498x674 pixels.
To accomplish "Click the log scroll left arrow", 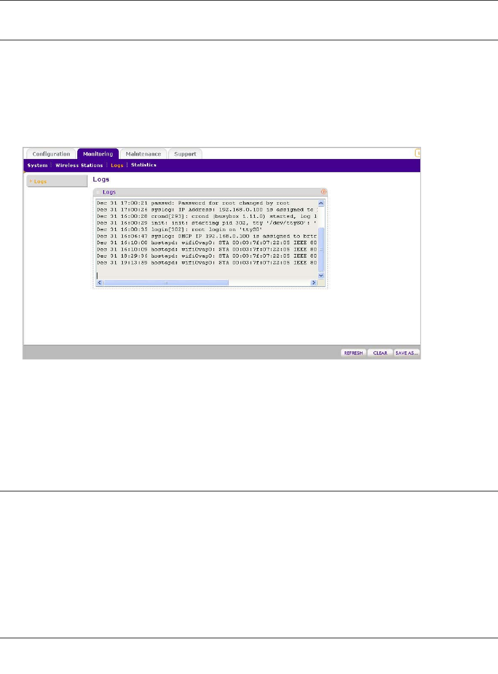I will (100, 283).
